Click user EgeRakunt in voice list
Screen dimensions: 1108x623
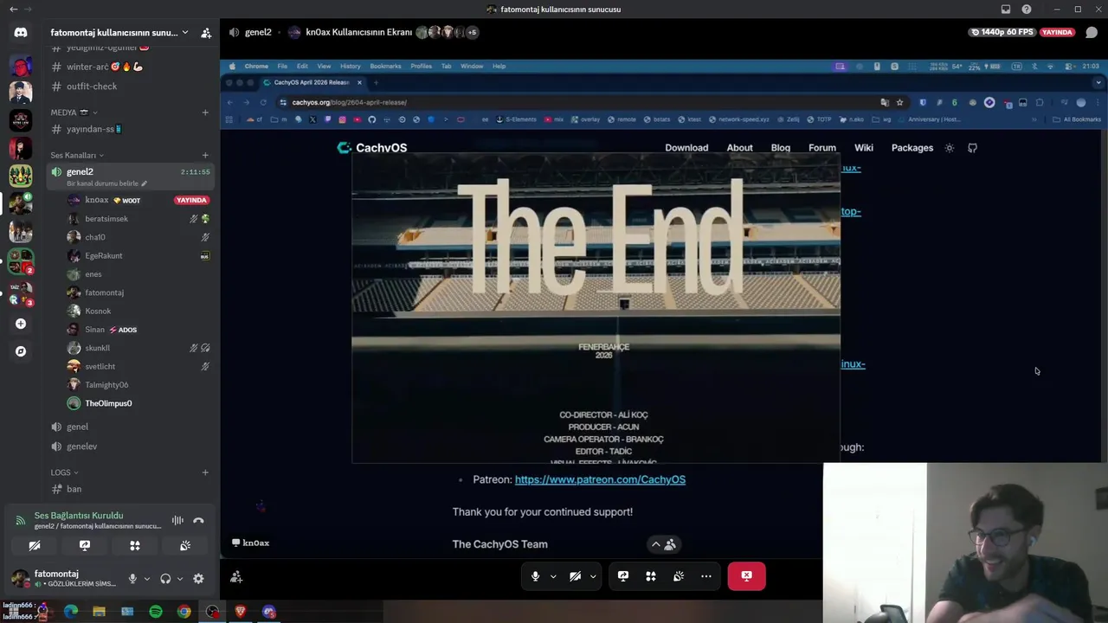[138, 256]
